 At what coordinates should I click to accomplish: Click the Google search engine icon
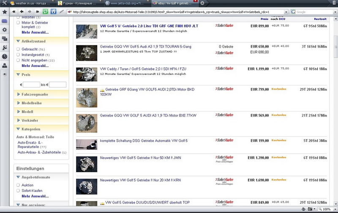point(293,12)
